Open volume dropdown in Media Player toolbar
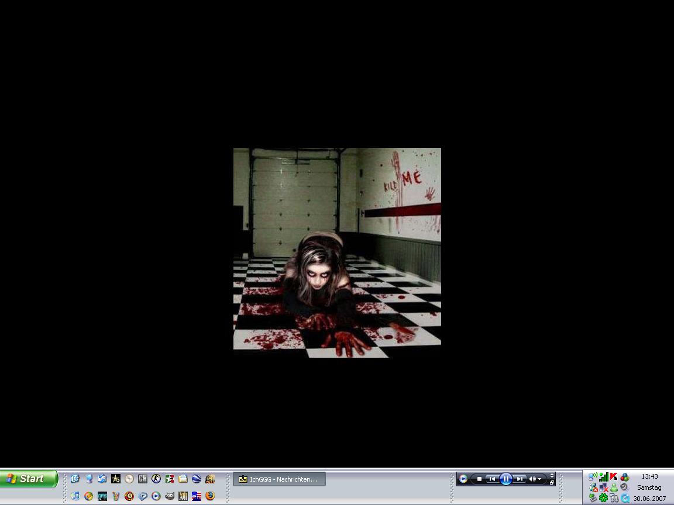This screenshot has width=674, height=505. point(539,479)
